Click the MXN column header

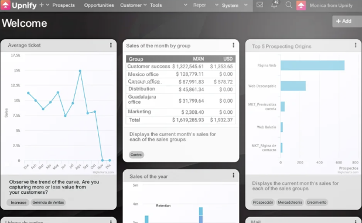(x=199, y=59)
